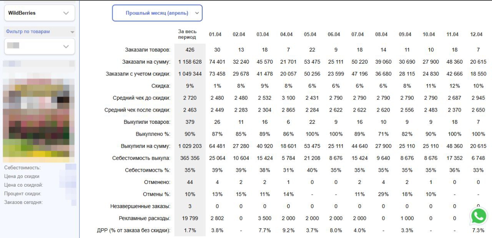Click the 05.04 date column header

click(x=310, y=34)
